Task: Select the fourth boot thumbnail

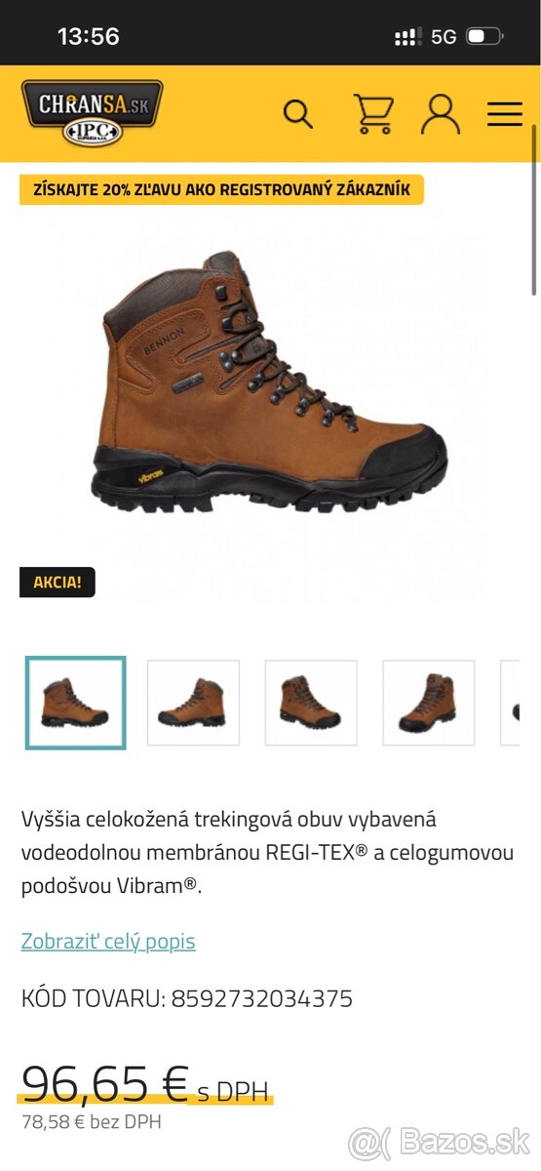Action: (x=429, y=703)
